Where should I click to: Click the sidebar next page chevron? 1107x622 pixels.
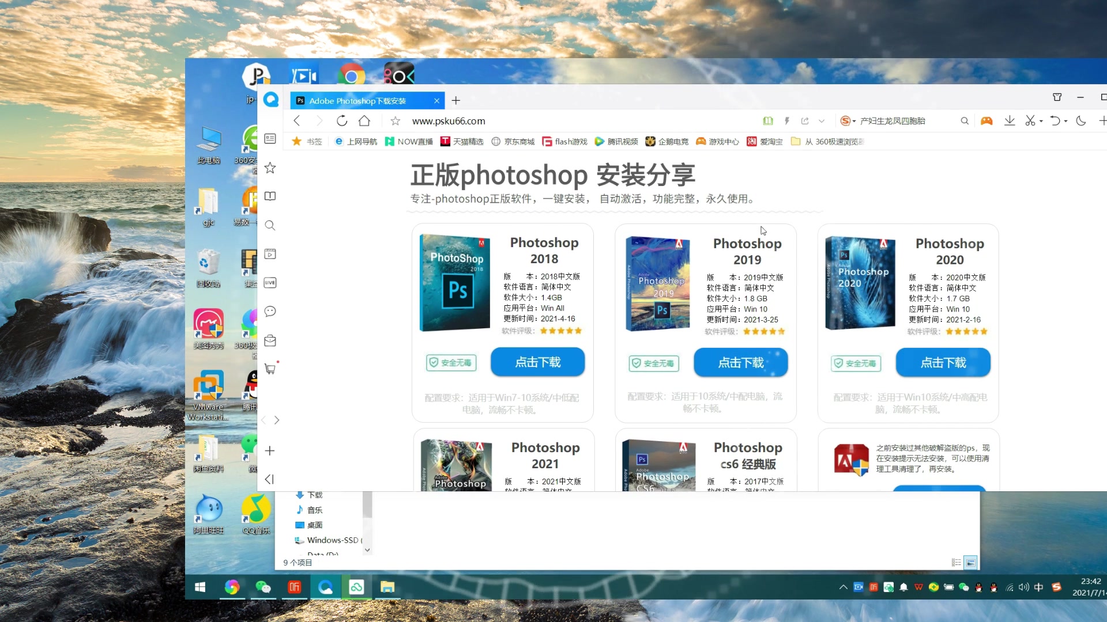(x=277, y=420)
